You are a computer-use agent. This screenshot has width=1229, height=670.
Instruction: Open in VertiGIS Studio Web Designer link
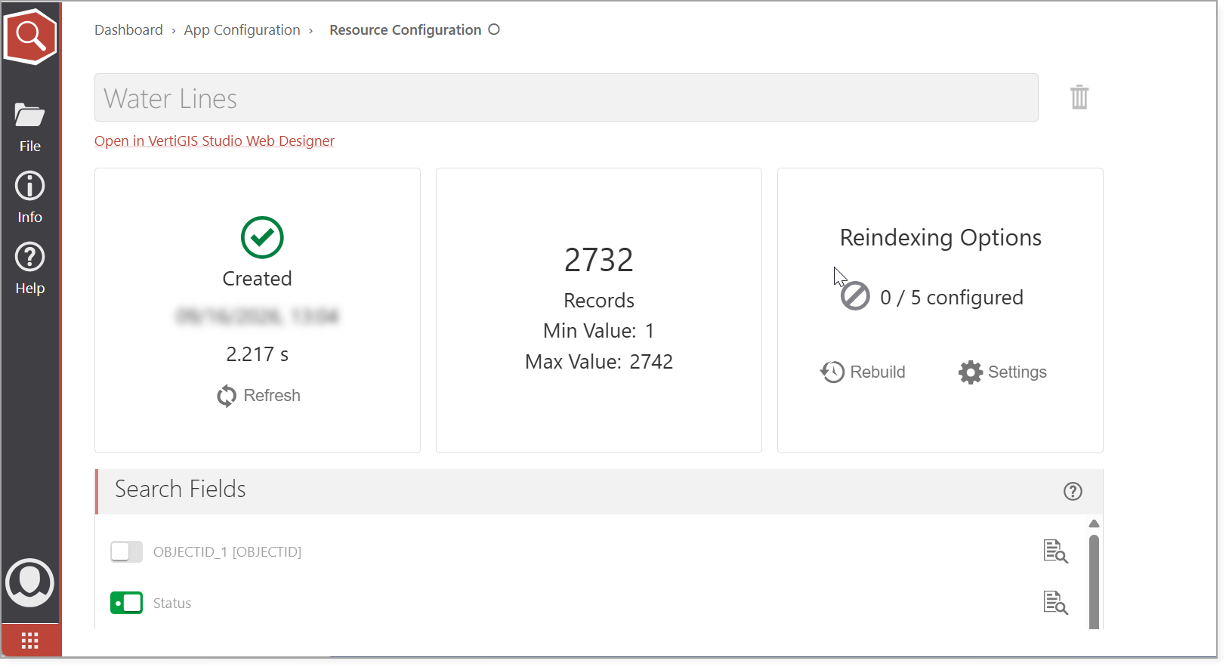[215, 141]
